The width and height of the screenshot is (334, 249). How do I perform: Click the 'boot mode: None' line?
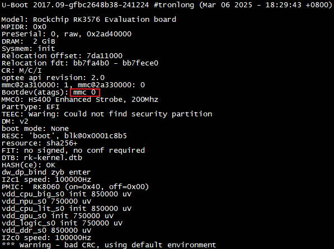[35, 129]
